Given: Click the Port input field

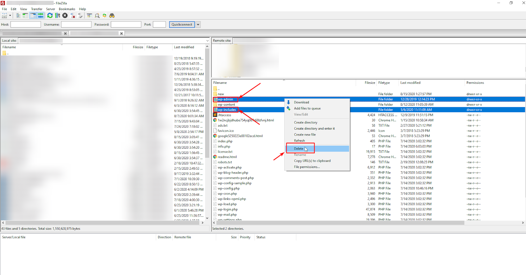Looking at the screenshot, I should [159, 24].
